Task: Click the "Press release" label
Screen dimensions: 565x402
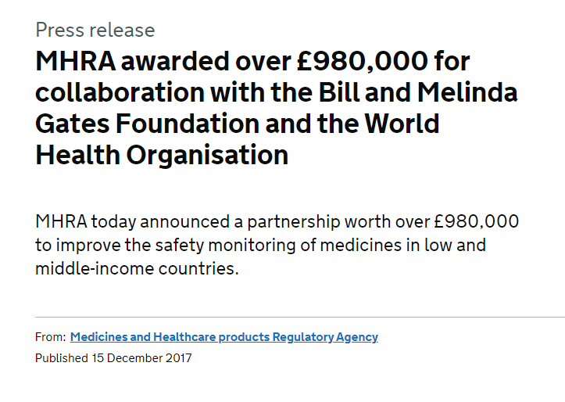Action: pyautogui.click(x=95, y=30)
